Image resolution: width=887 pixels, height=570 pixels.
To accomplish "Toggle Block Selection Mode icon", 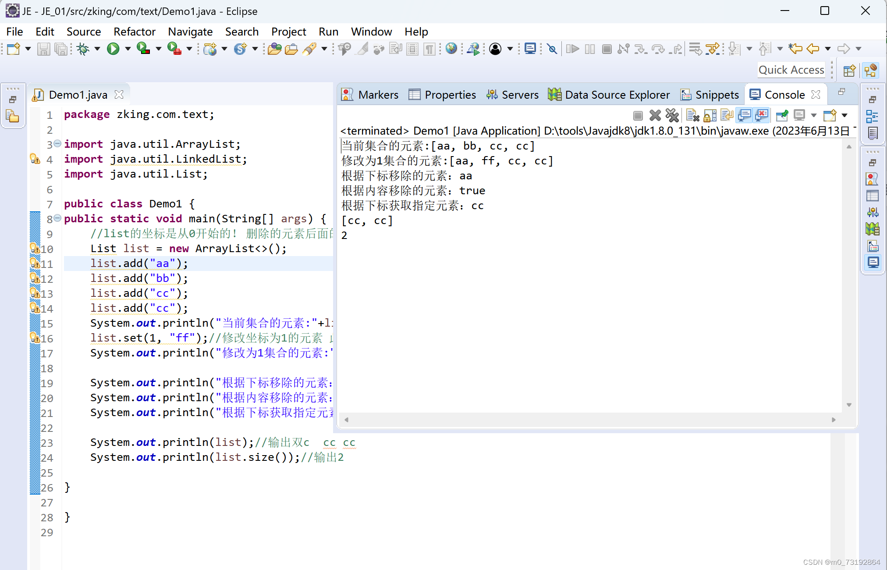I will [412, 49].
